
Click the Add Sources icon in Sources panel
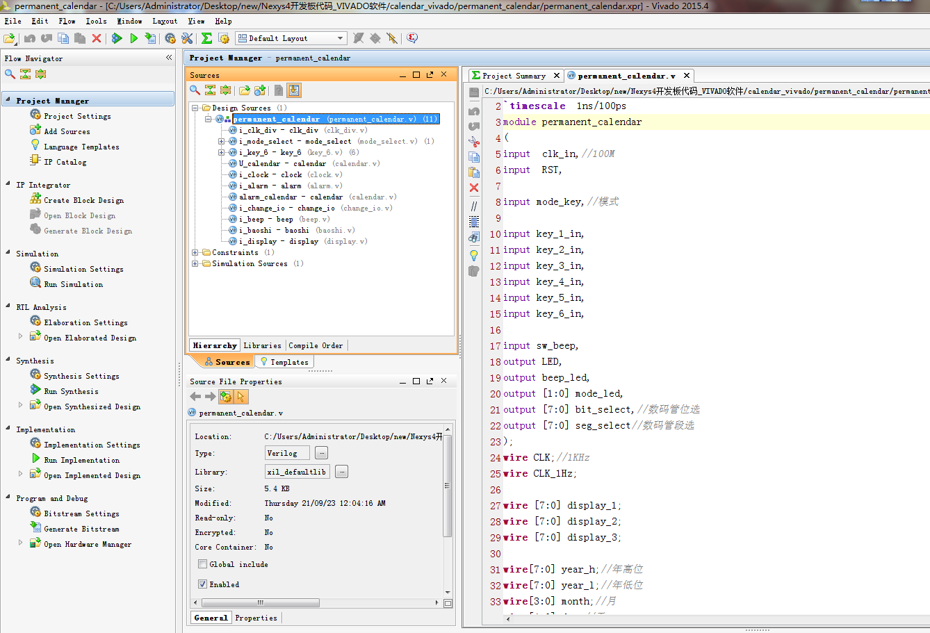[260, 90]
